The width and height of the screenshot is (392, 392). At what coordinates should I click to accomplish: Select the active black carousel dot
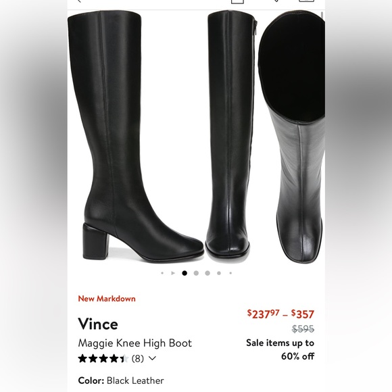tap(185, 273)
